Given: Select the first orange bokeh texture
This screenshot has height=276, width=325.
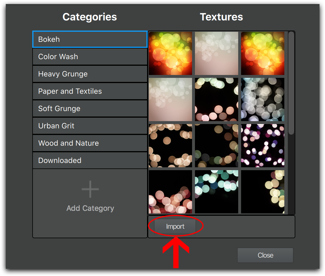Looking at the screenshot, I should 170,53.
